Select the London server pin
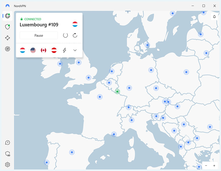The image size is (221, 171). 88,78
